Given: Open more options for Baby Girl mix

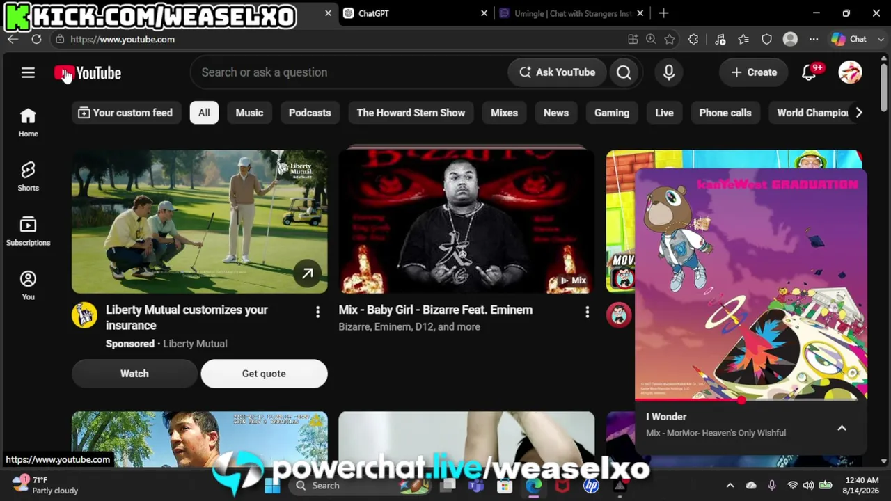Looking at the screenshot, I should click(x=587, y=312).
